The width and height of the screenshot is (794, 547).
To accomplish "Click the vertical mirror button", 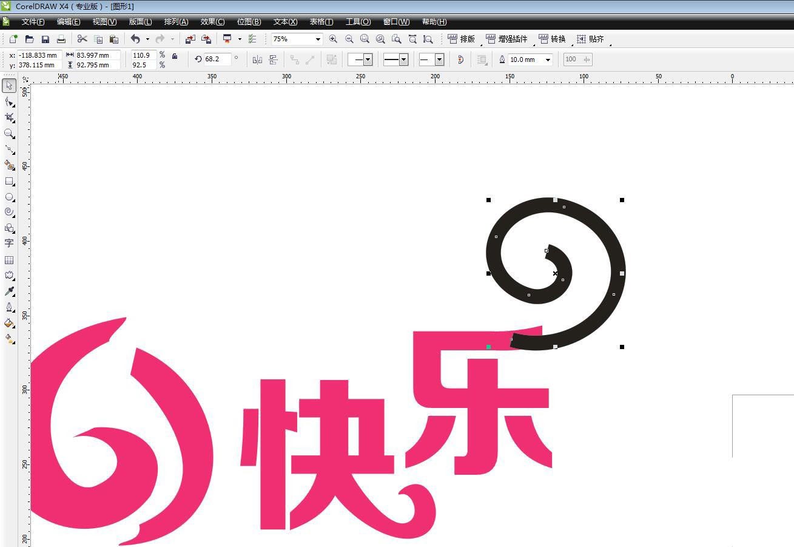I will click(x=274, y=59).
